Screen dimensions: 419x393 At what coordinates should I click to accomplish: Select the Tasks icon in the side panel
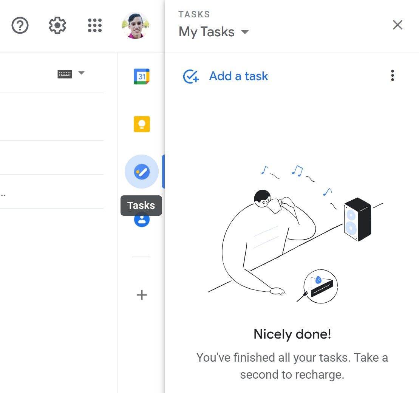coord(141,171)
